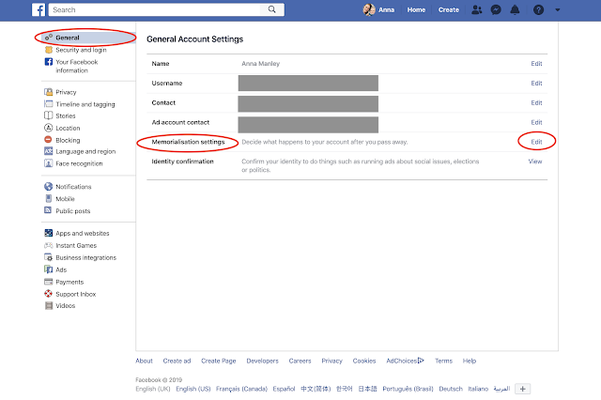Edit the Username row

pyautogui.click(x=536, y=84)
